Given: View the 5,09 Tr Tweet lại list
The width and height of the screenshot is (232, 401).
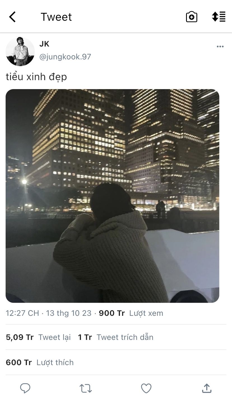Looking at the screenshot, I should pos(38,337).
